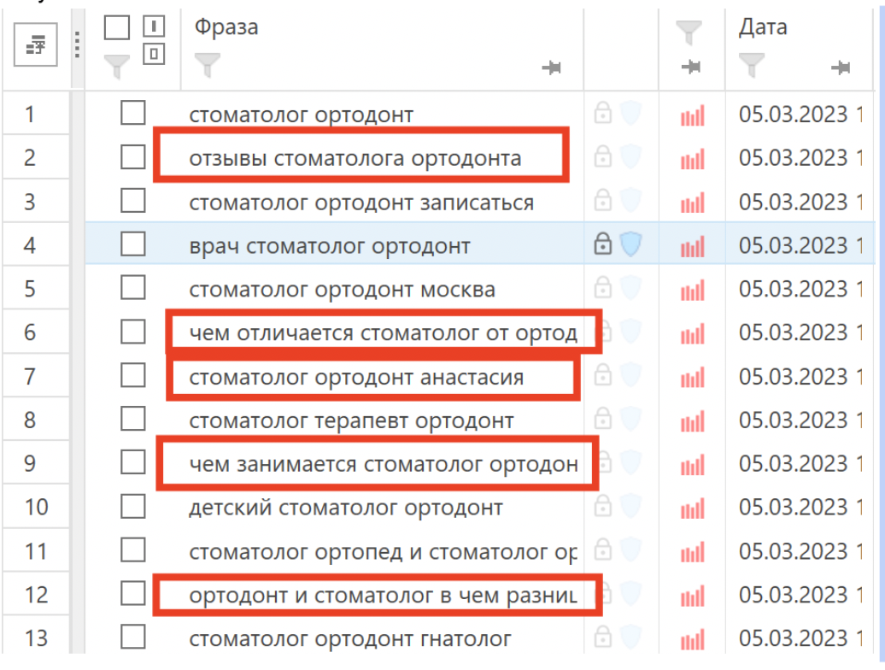
Task: Click the vertical dots handle in the header
Action: 76,46
